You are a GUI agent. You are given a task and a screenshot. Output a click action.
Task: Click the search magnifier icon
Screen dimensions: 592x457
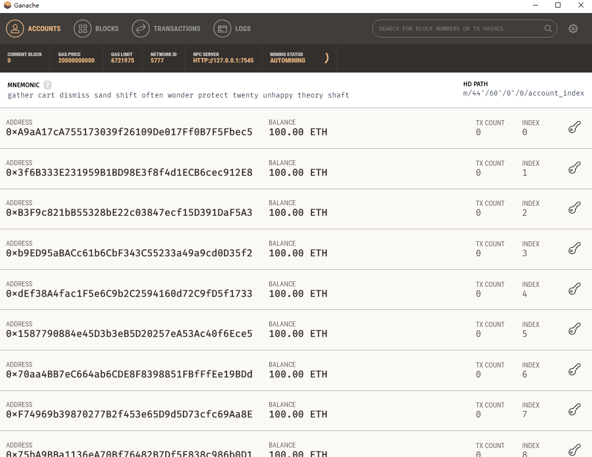[x=548, y=29]
